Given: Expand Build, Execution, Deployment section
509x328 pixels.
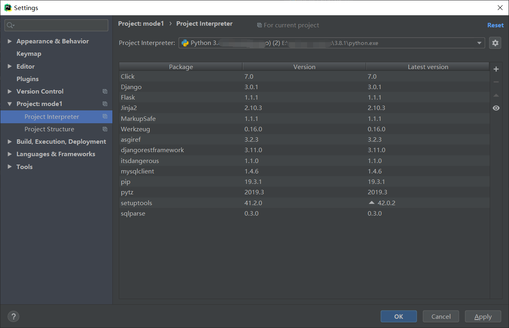Looking at the screenshot, I should [x=10, y=142].
